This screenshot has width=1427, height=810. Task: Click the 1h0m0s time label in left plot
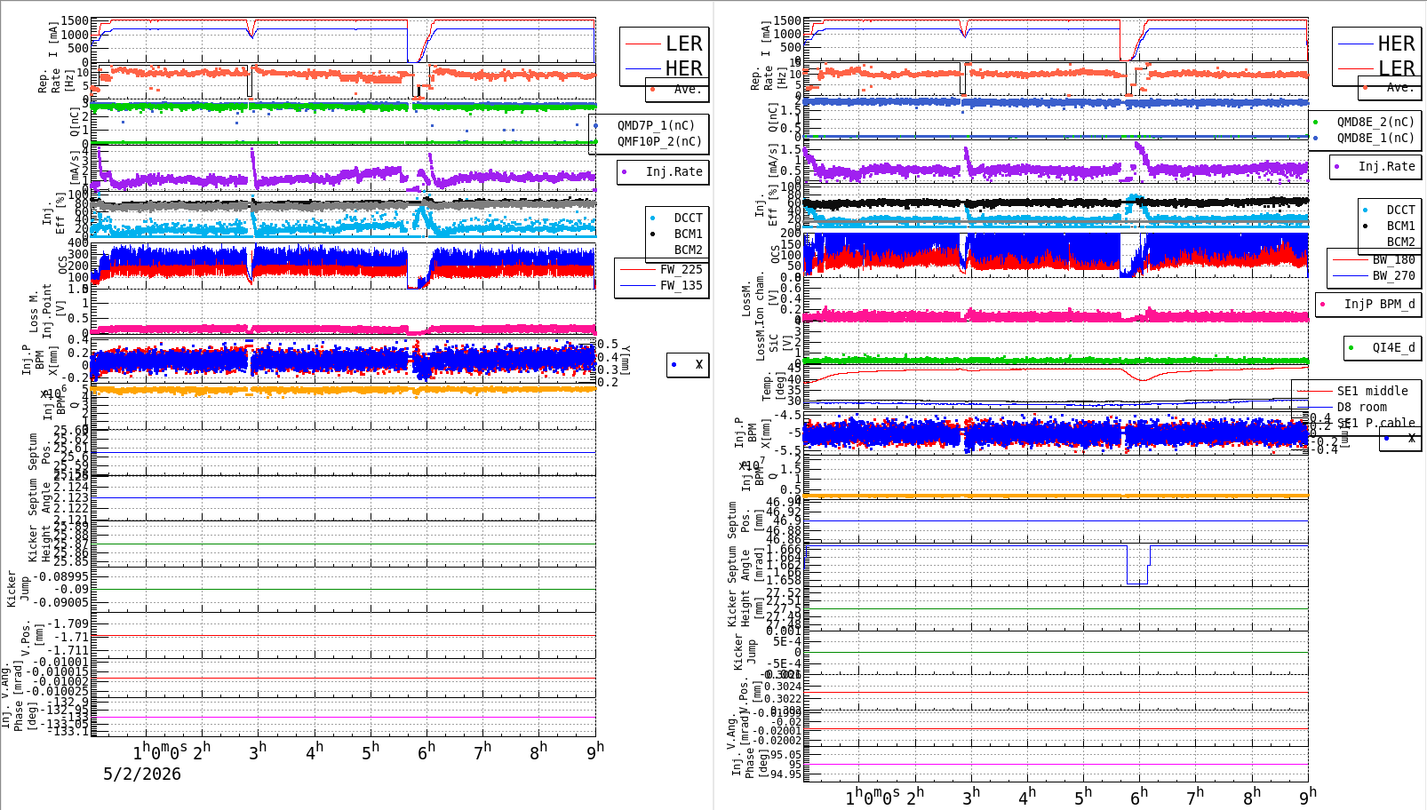point(160,751)
